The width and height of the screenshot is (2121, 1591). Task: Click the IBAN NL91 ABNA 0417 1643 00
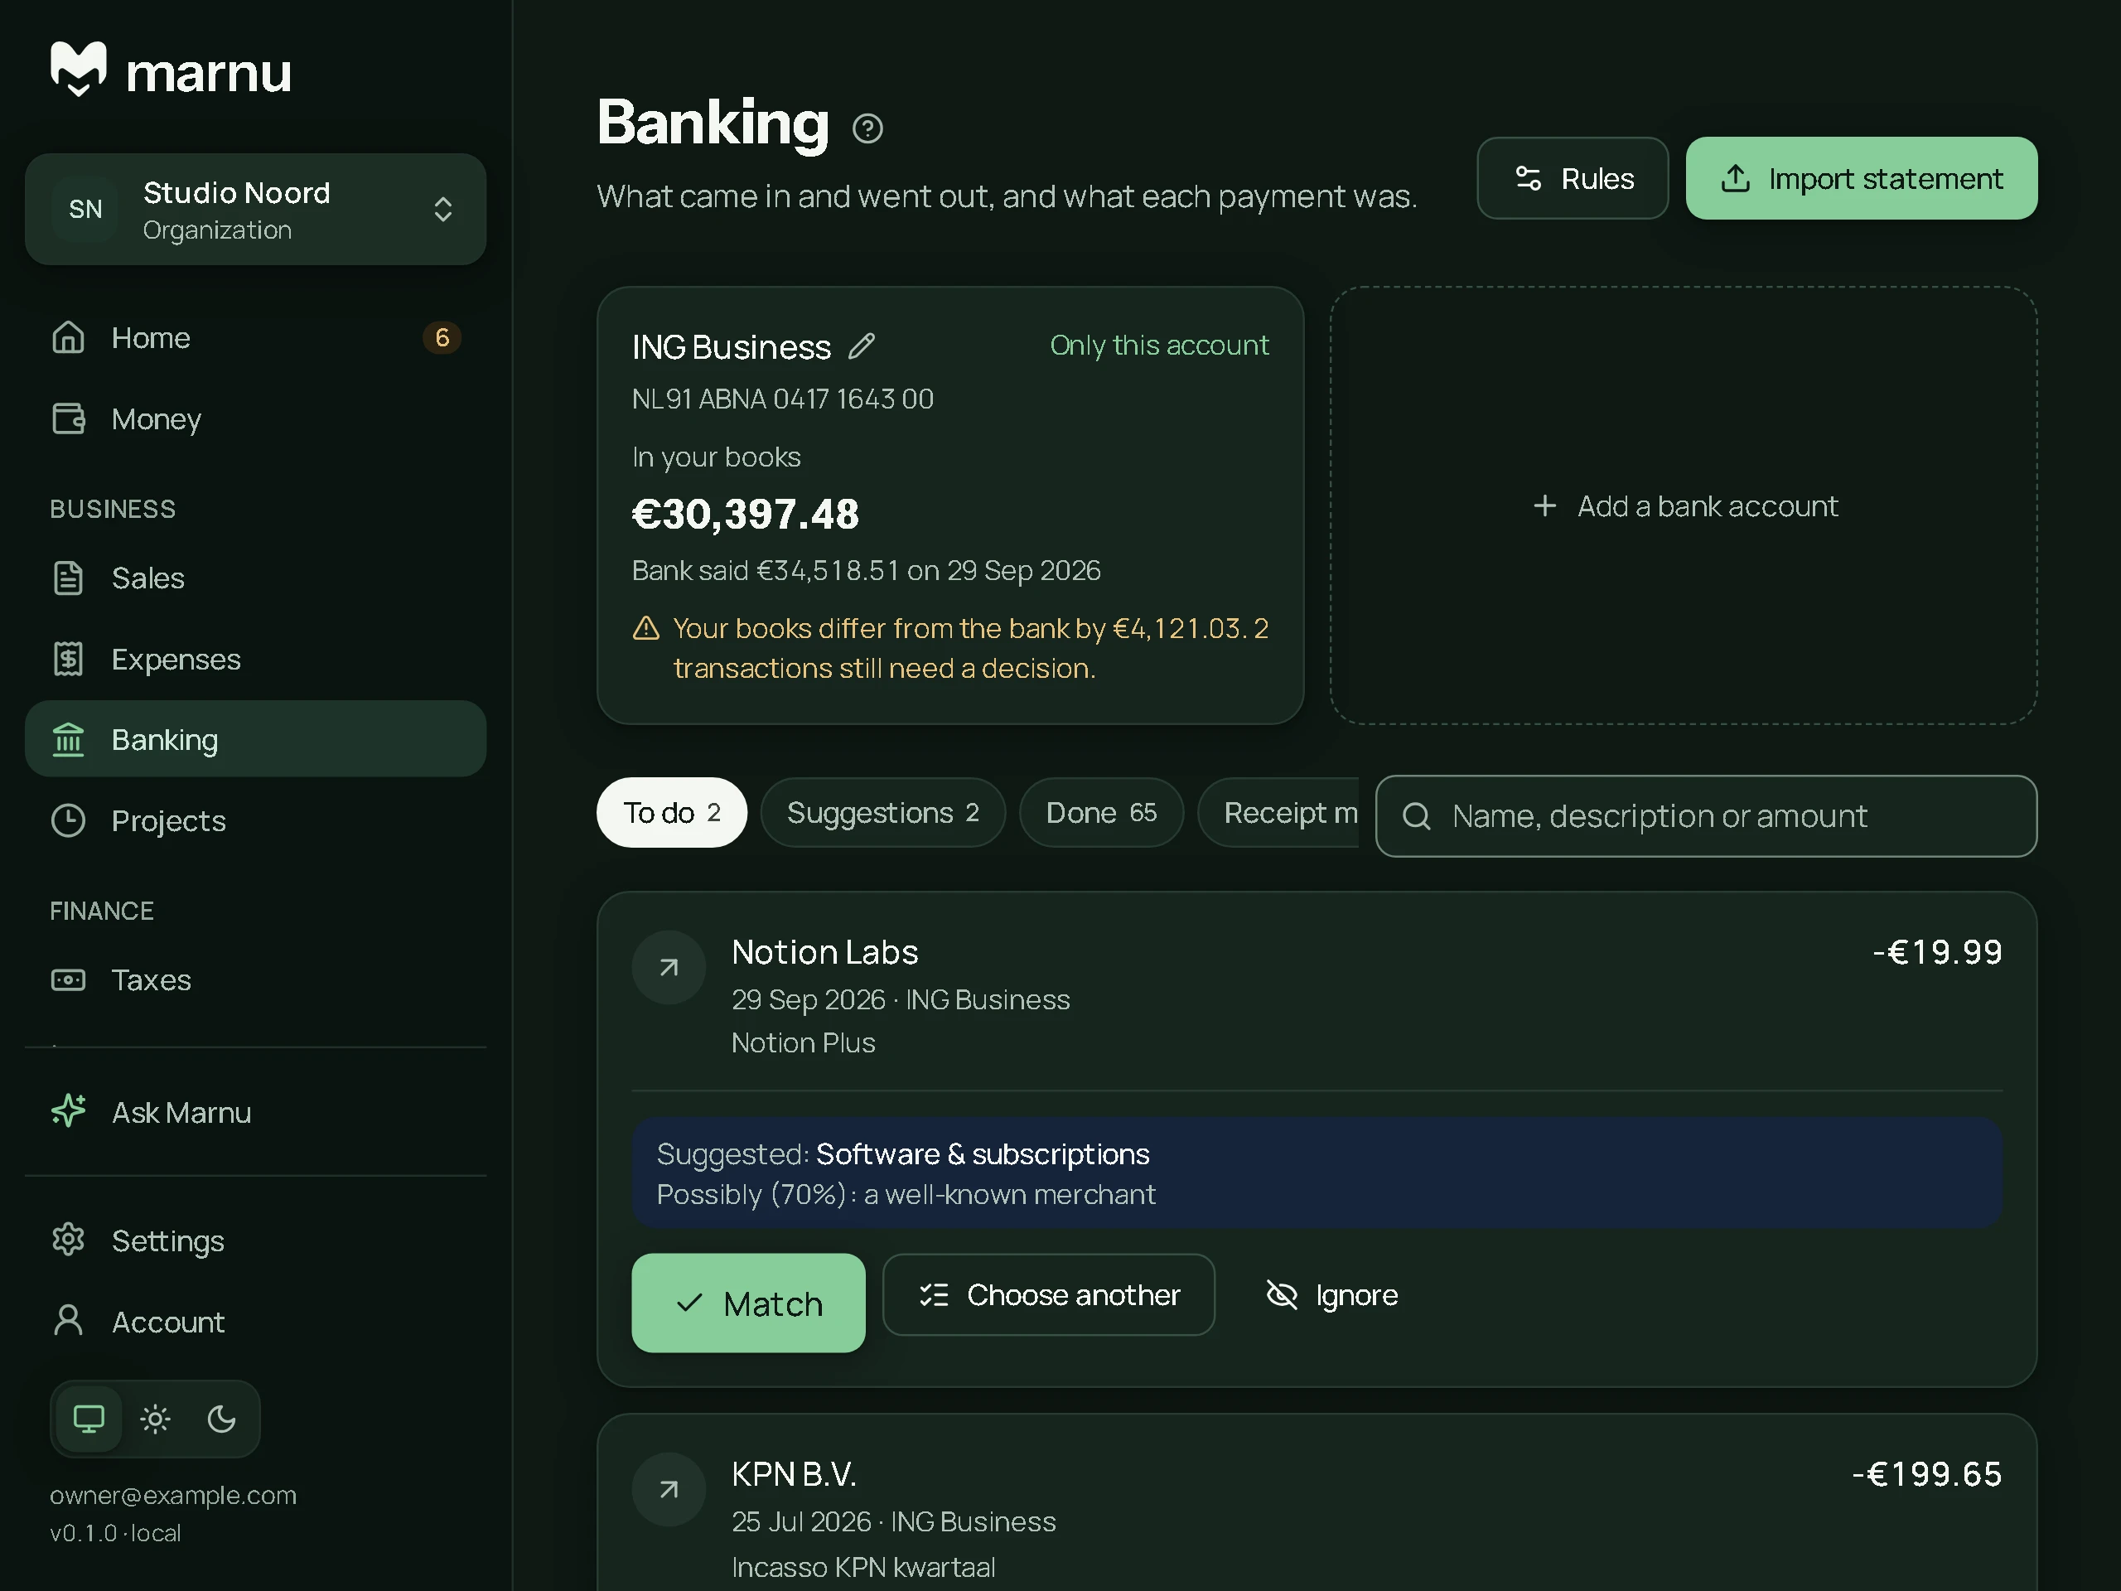(782, 399)
